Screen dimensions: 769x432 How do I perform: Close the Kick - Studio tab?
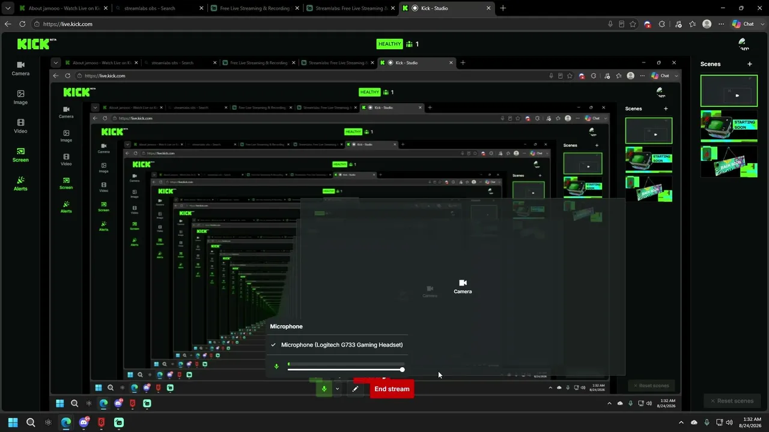click(488, 8)
